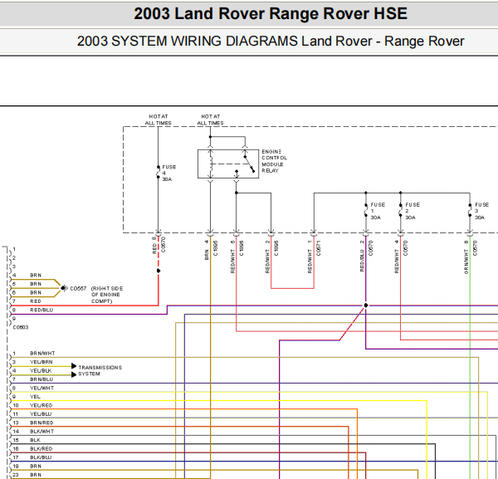
Task: Click 'BRN/BLU' wire label on pin 7
Action: point(41,379)
